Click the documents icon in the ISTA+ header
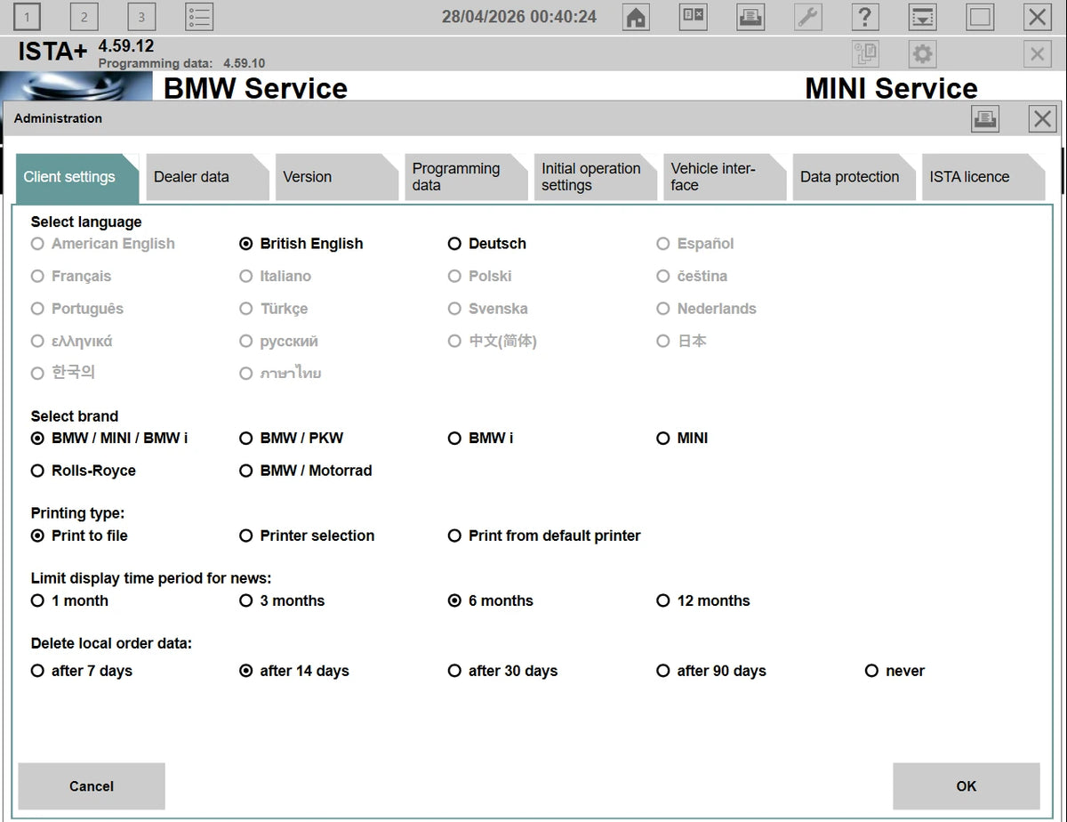 click(x=865, y=54)
